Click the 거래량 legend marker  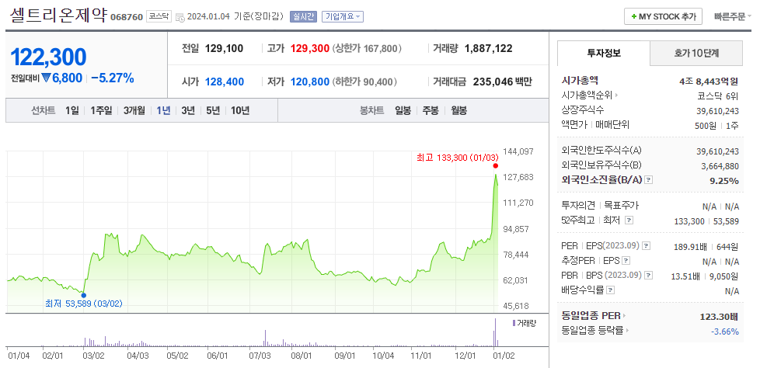point(514,323)
